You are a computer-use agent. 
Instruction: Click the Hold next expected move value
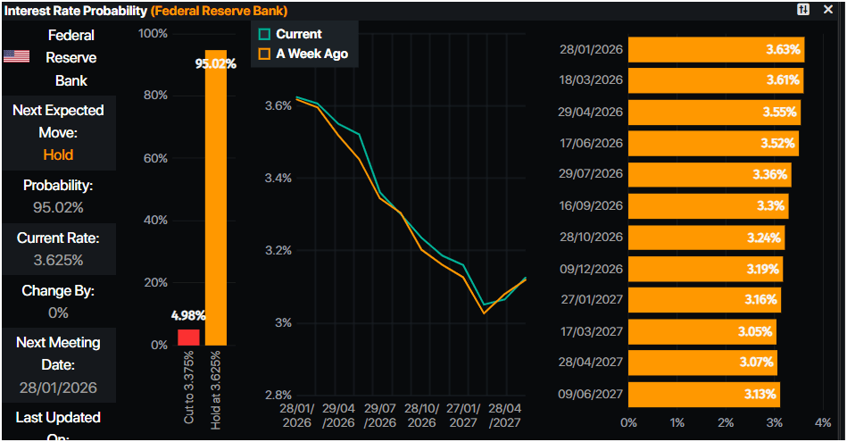[x=58, y=154]
